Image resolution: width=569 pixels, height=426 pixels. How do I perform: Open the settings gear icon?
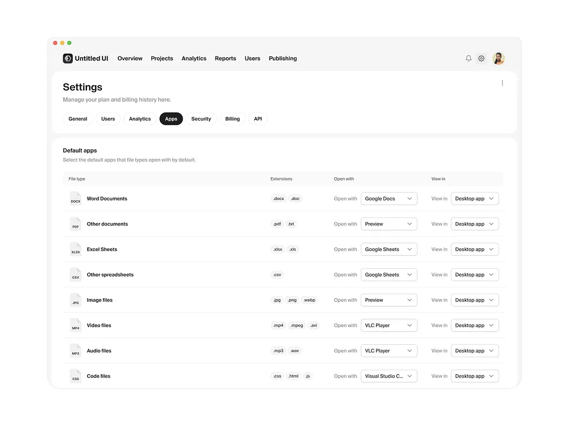coord(481,58)
